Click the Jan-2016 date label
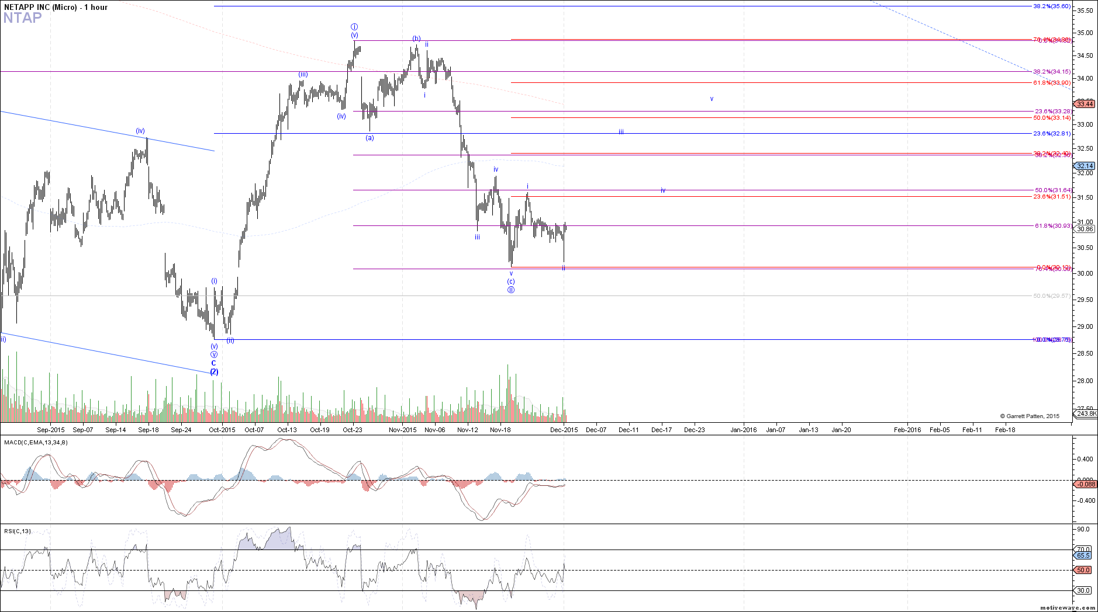The image size is (1098, 612). [744, 430]
